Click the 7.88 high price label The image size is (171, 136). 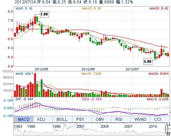click(44, 14)
